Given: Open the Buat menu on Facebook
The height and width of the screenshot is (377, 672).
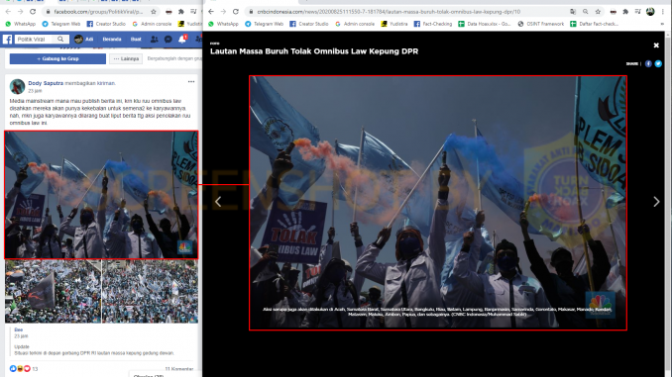Looking at the screenshot, I should pyautogui.click(x=136, y=39).
